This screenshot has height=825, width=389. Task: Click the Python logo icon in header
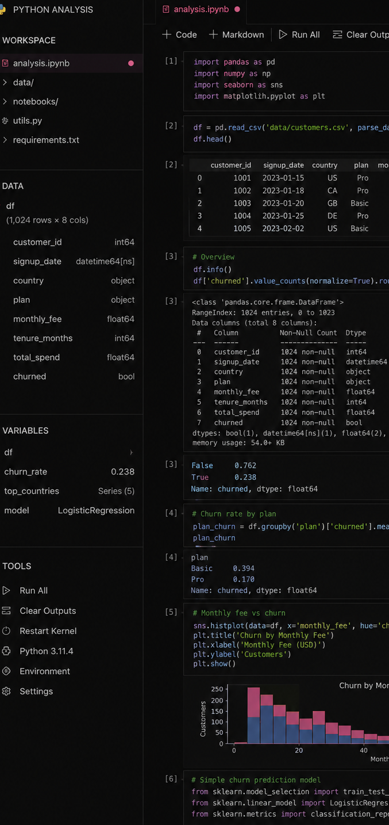3,9
